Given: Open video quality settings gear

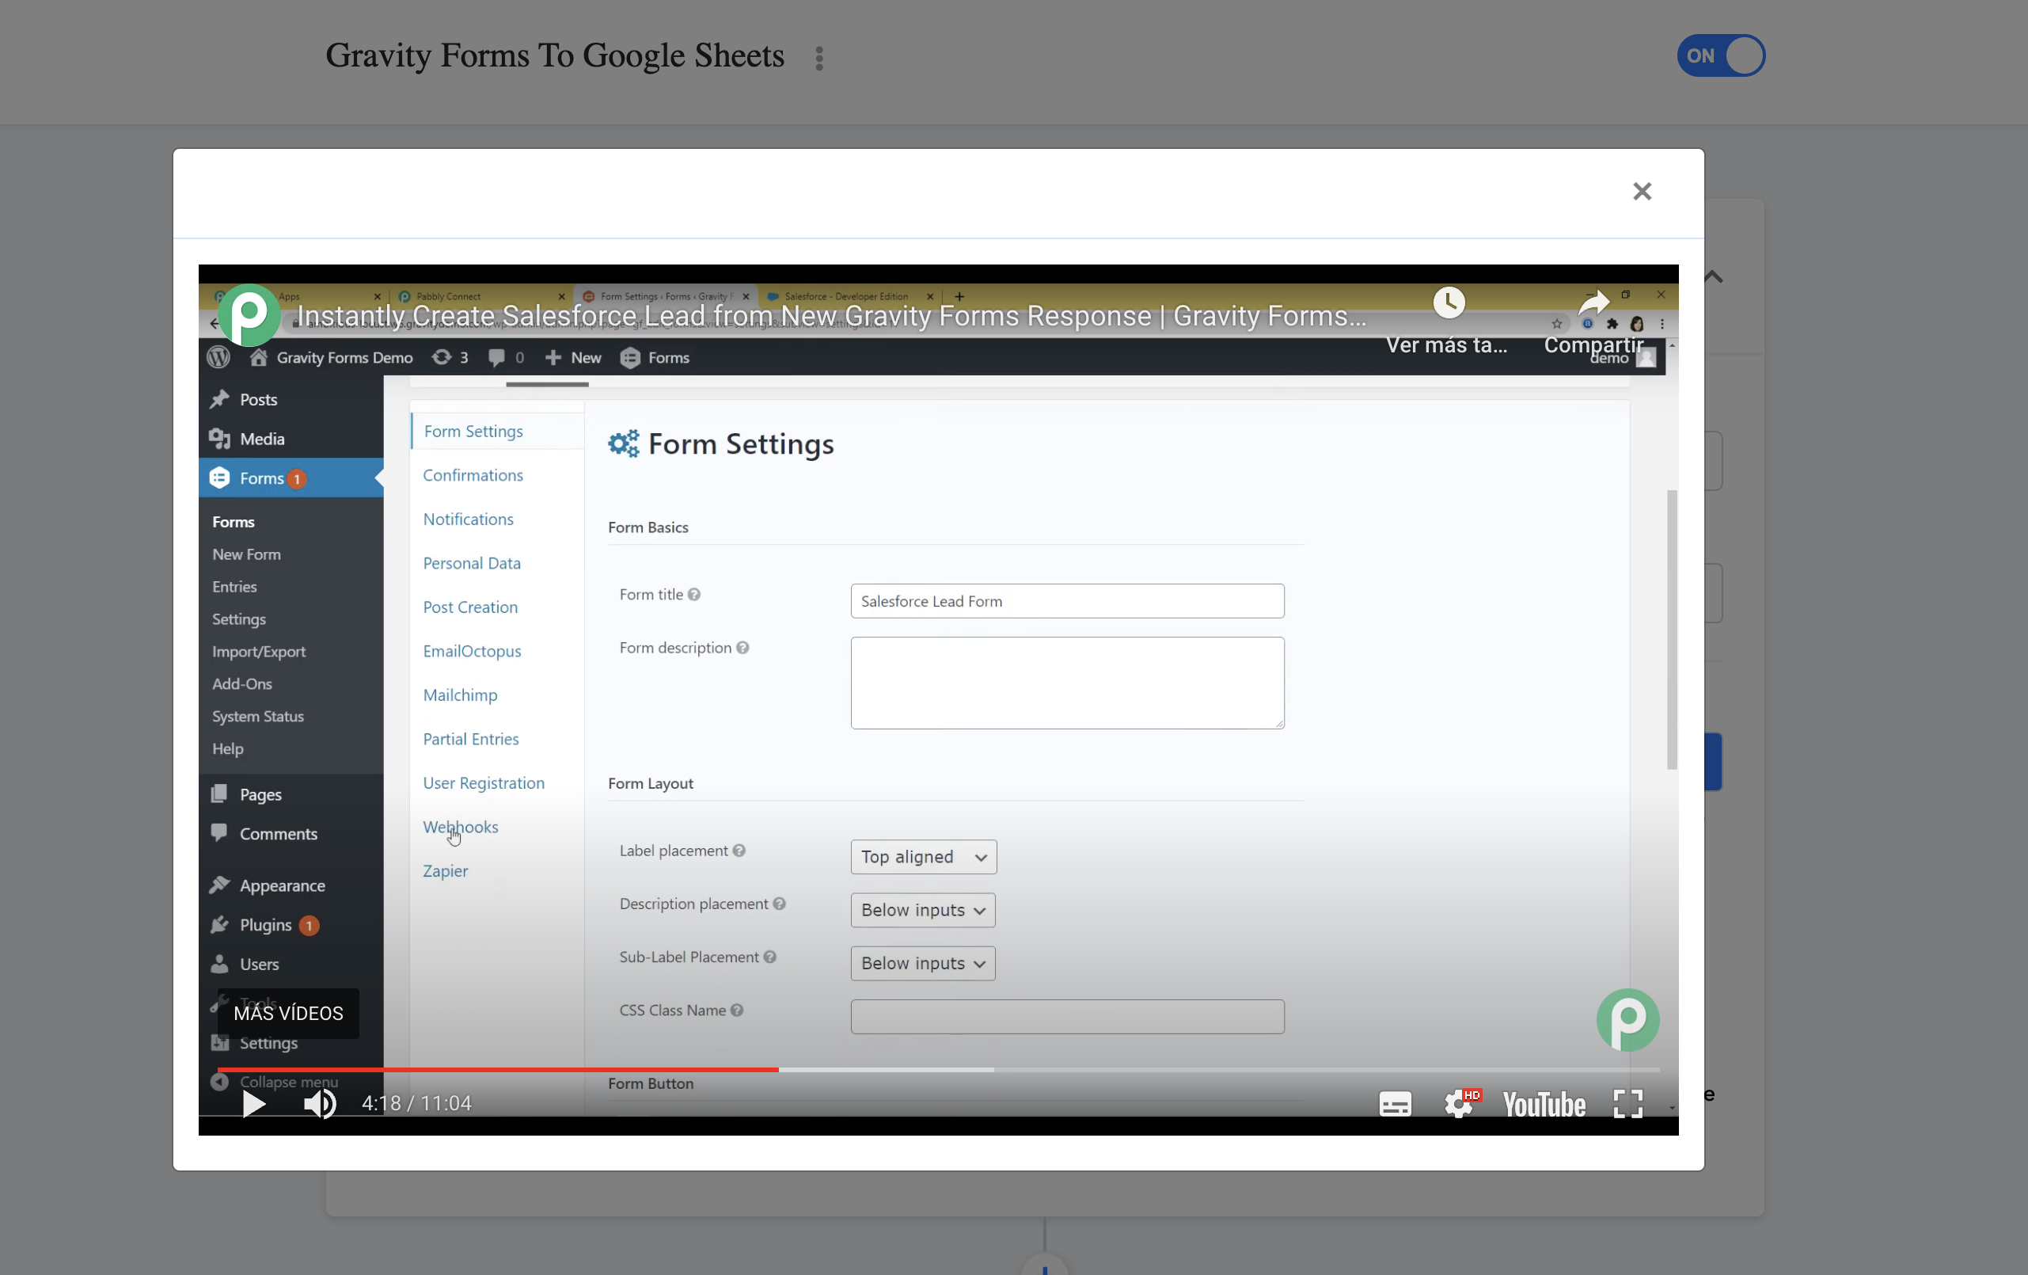Looking at the screenshot, I should point(1460,1103).
